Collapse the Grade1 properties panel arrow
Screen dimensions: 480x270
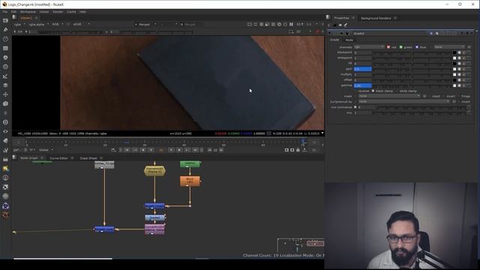330,33
